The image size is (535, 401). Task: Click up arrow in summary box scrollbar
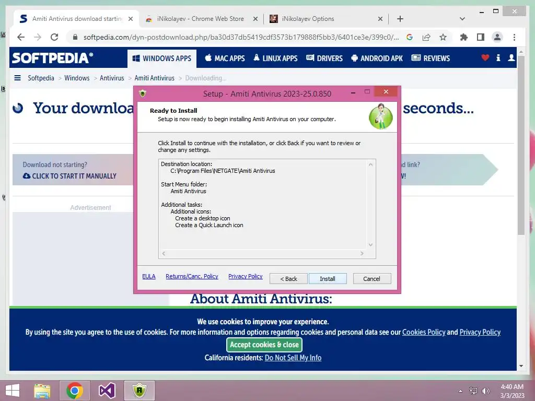[370, 164]
